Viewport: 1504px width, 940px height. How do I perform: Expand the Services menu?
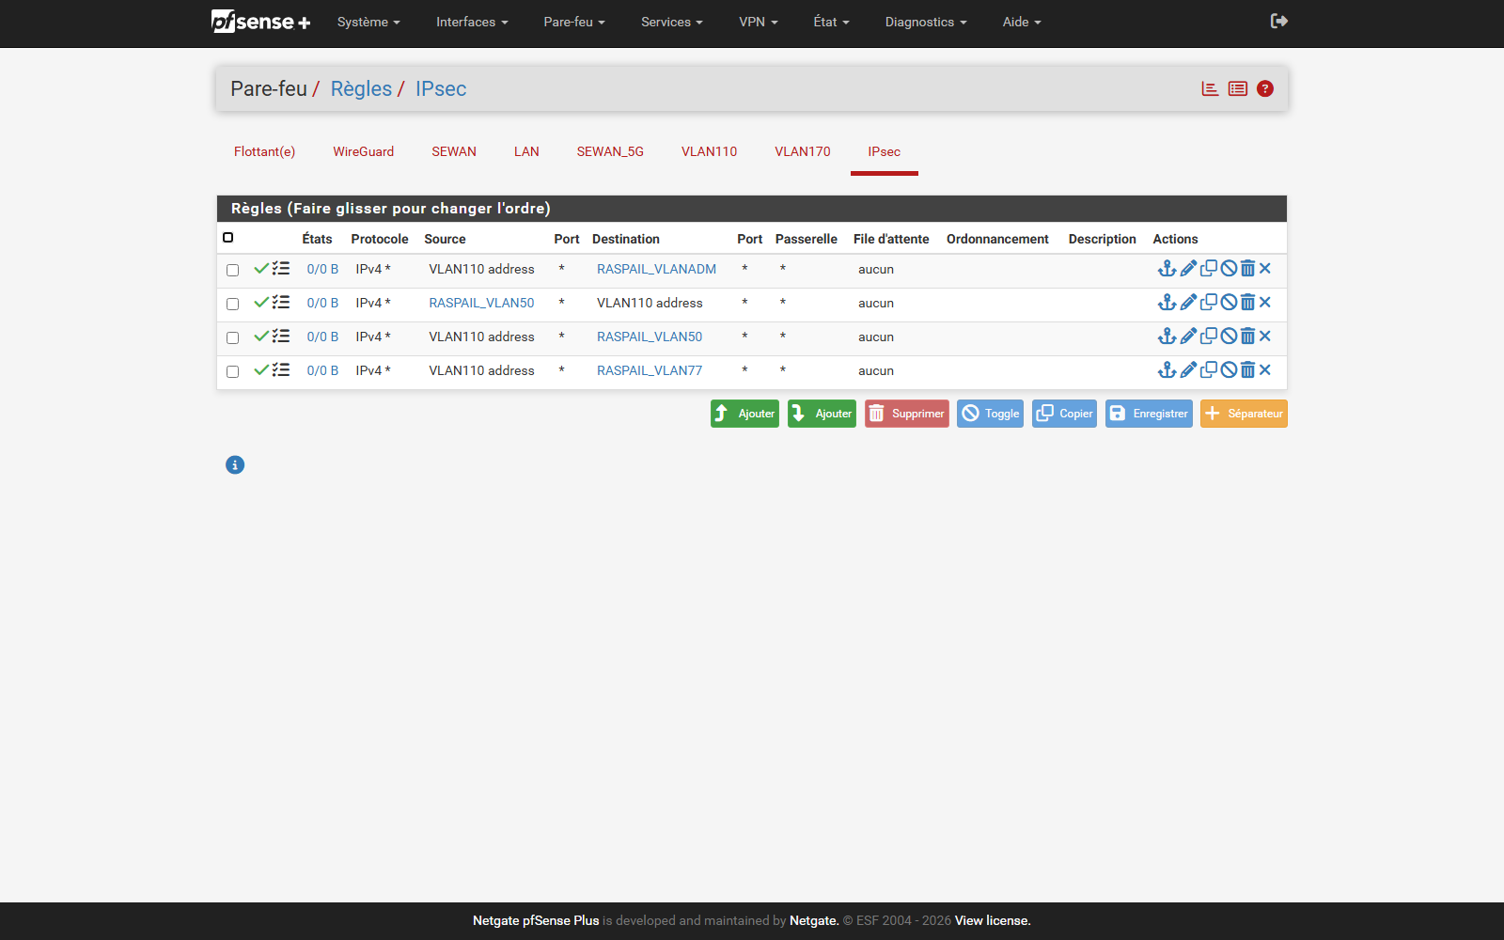[672, 22]
